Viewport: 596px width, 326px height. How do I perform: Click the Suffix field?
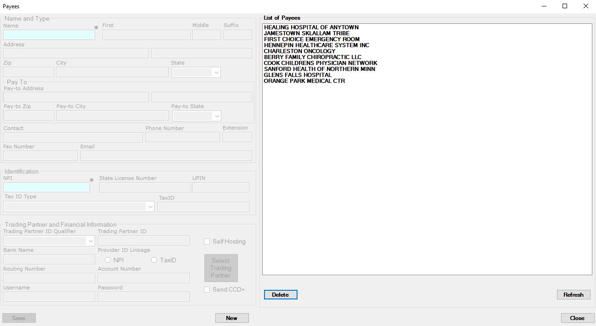coord(238,35)
